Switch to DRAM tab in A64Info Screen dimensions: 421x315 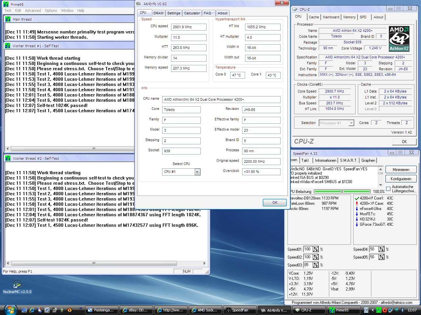coord(158,13)
